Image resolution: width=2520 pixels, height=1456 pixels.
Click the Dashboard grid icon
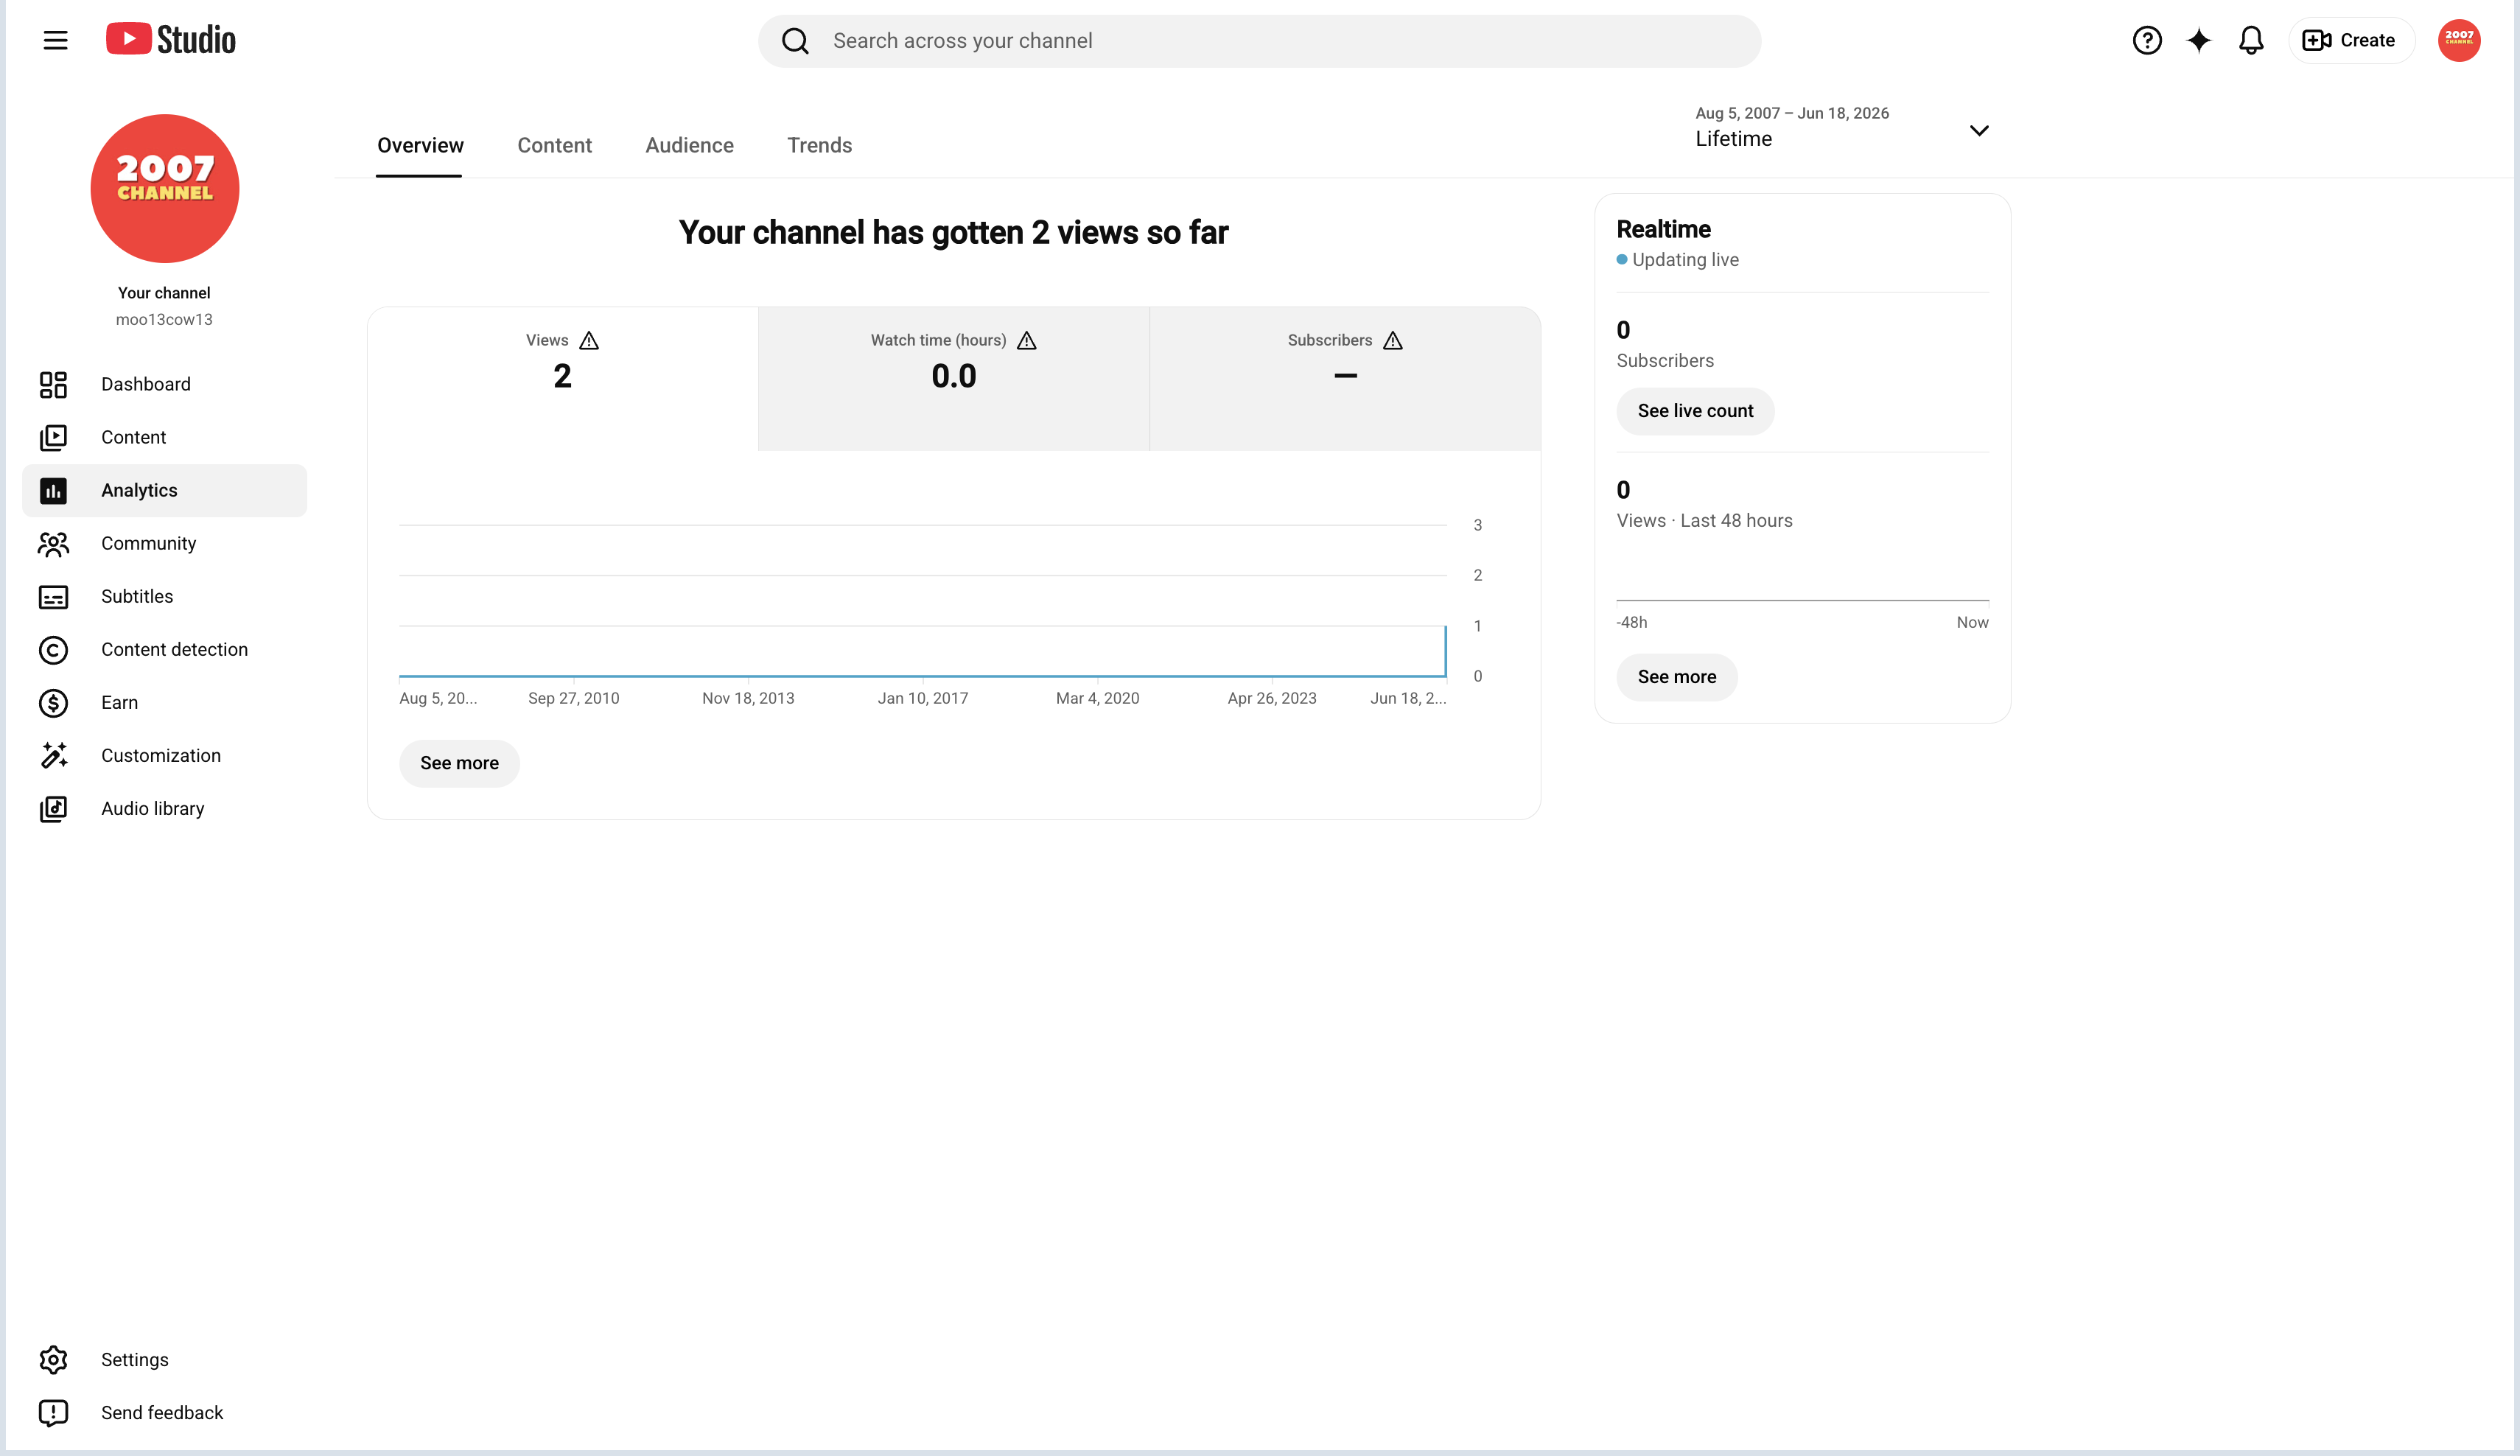(x=53, y=384)
